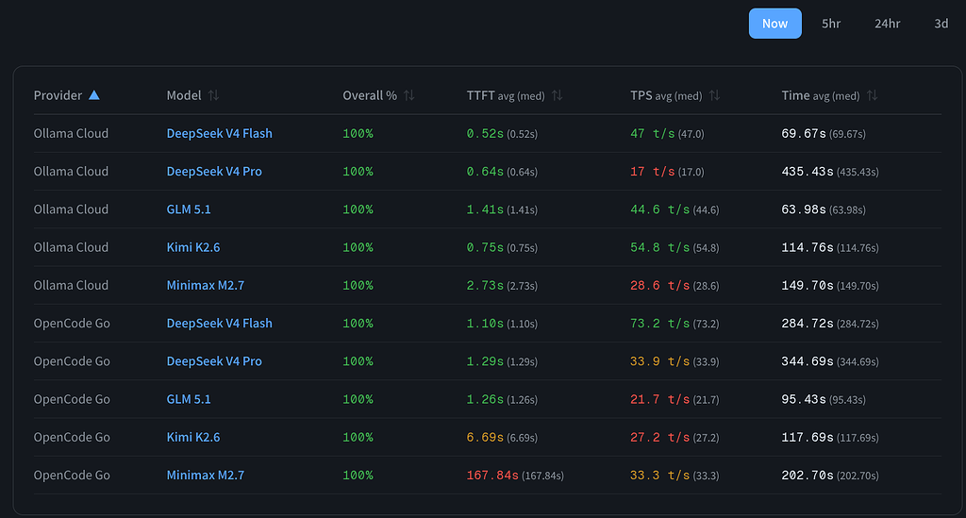The image size is (966, 518).
Task: Click the 2.73s TTFT value
Action: click(x=485, y=286)
